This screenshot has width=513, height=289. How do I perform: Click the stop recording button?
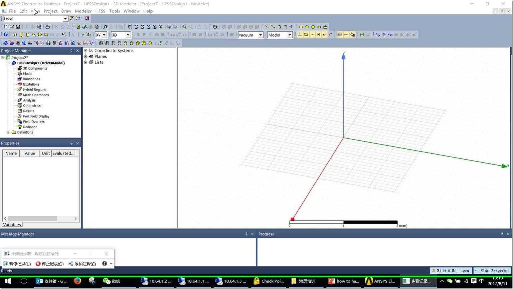[x=50, y=264]
